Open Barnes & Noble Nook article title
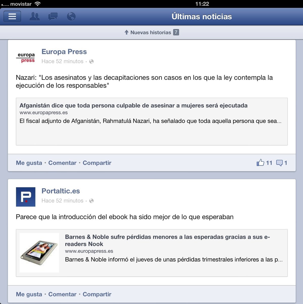The height and width of the screenshot is (304, 303). point(167,241)
